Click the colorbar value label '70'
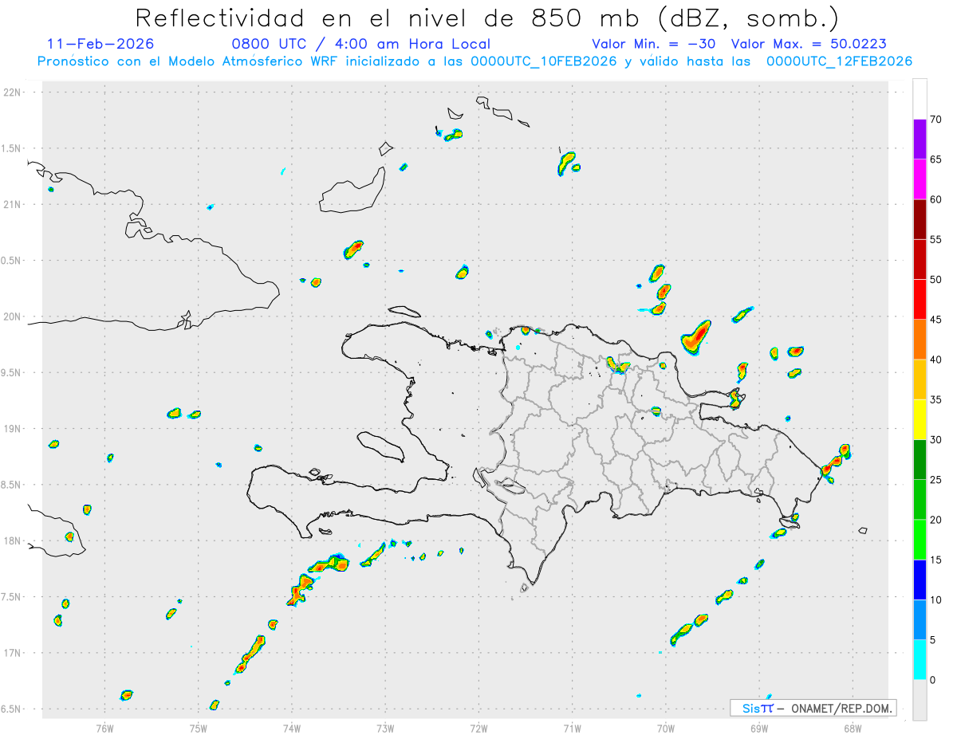Screen dimensions: 957x739 coord(936,120)
